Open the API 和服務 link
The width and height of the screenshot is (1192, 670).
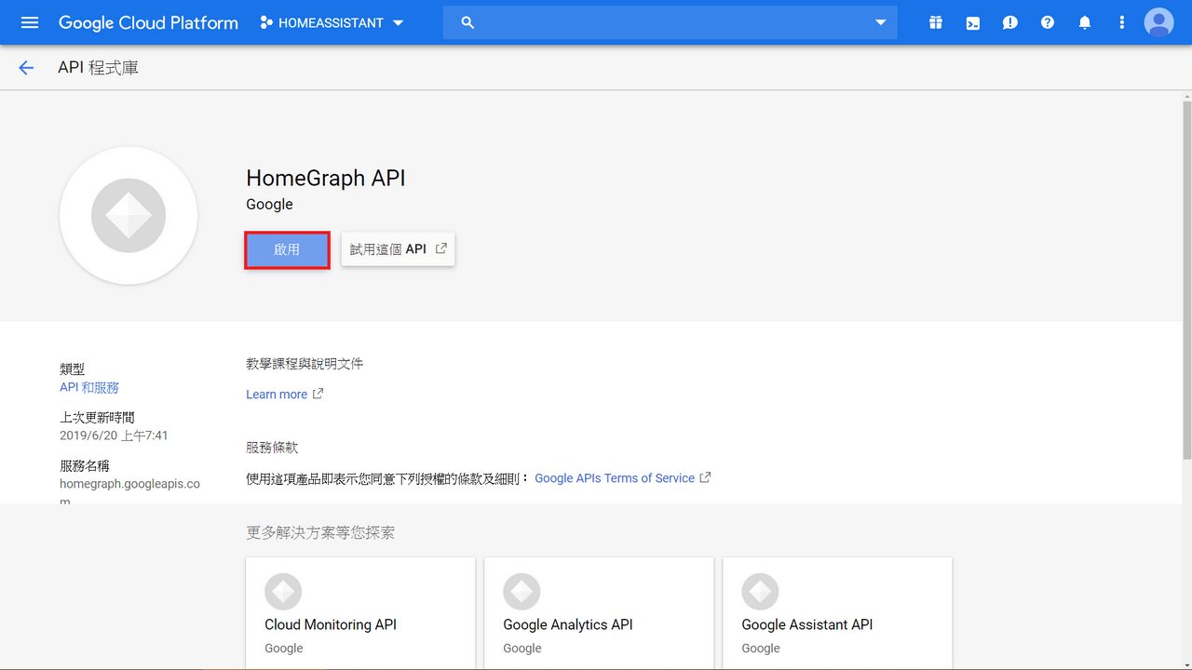click(x=89, y=387)
